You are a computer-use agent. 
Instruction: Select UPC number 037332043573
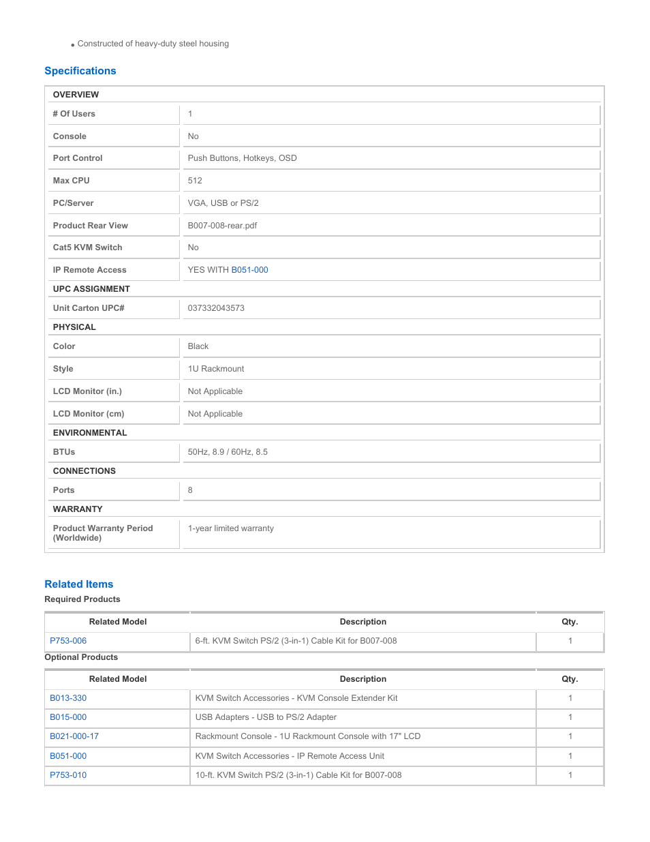[216, 308]
